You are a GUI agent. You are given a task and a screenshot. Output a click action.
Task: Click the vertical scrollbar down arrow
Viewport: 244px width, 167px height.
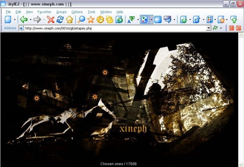pyautogui.click(x=241, y=164)
